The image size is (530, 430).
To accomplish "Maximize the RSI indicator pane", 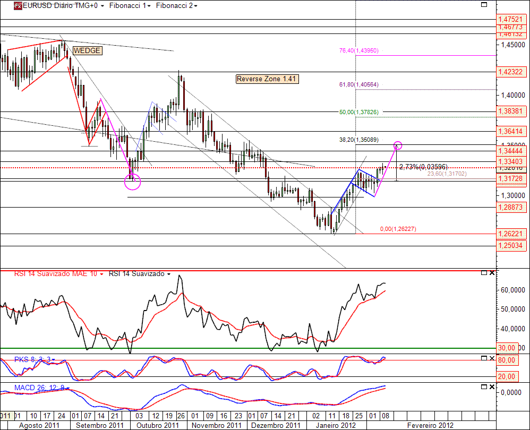I will (x=484, y=272).
